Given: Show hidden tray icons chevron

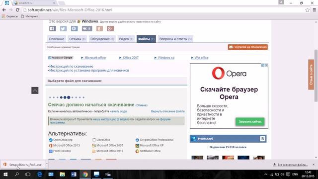Looking at the screenshot, I should (x=266, y=175).
